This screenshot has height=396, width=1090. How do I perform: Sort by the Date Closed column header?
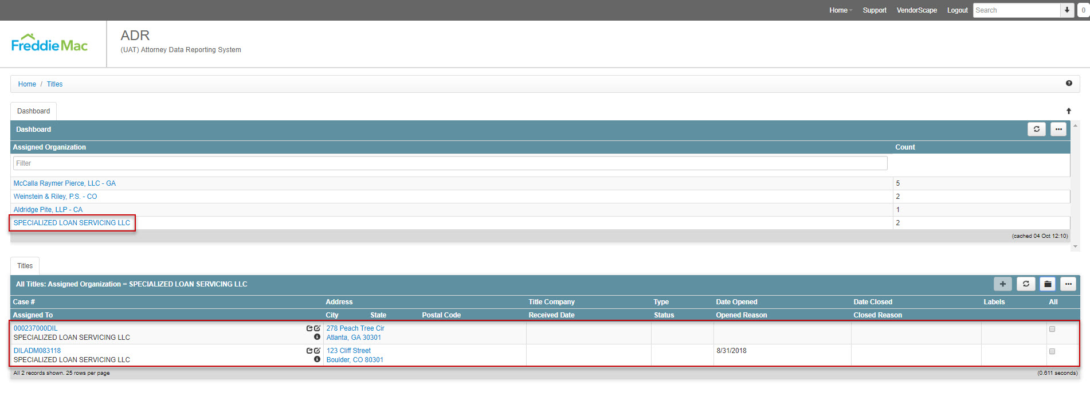pos(873,302)
